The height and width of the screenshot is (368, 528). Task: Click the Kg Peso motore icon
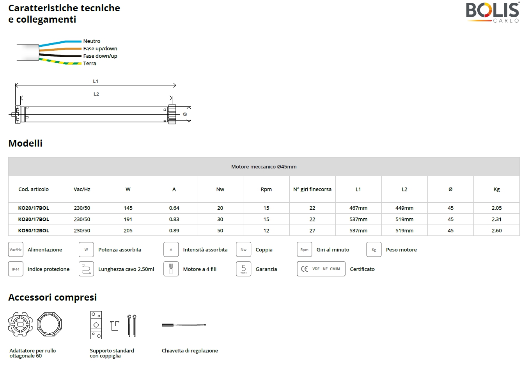click(x=374, y=249)
